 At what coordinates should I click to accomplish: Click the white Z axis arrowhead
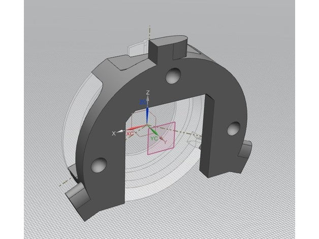tap(148, 98)
